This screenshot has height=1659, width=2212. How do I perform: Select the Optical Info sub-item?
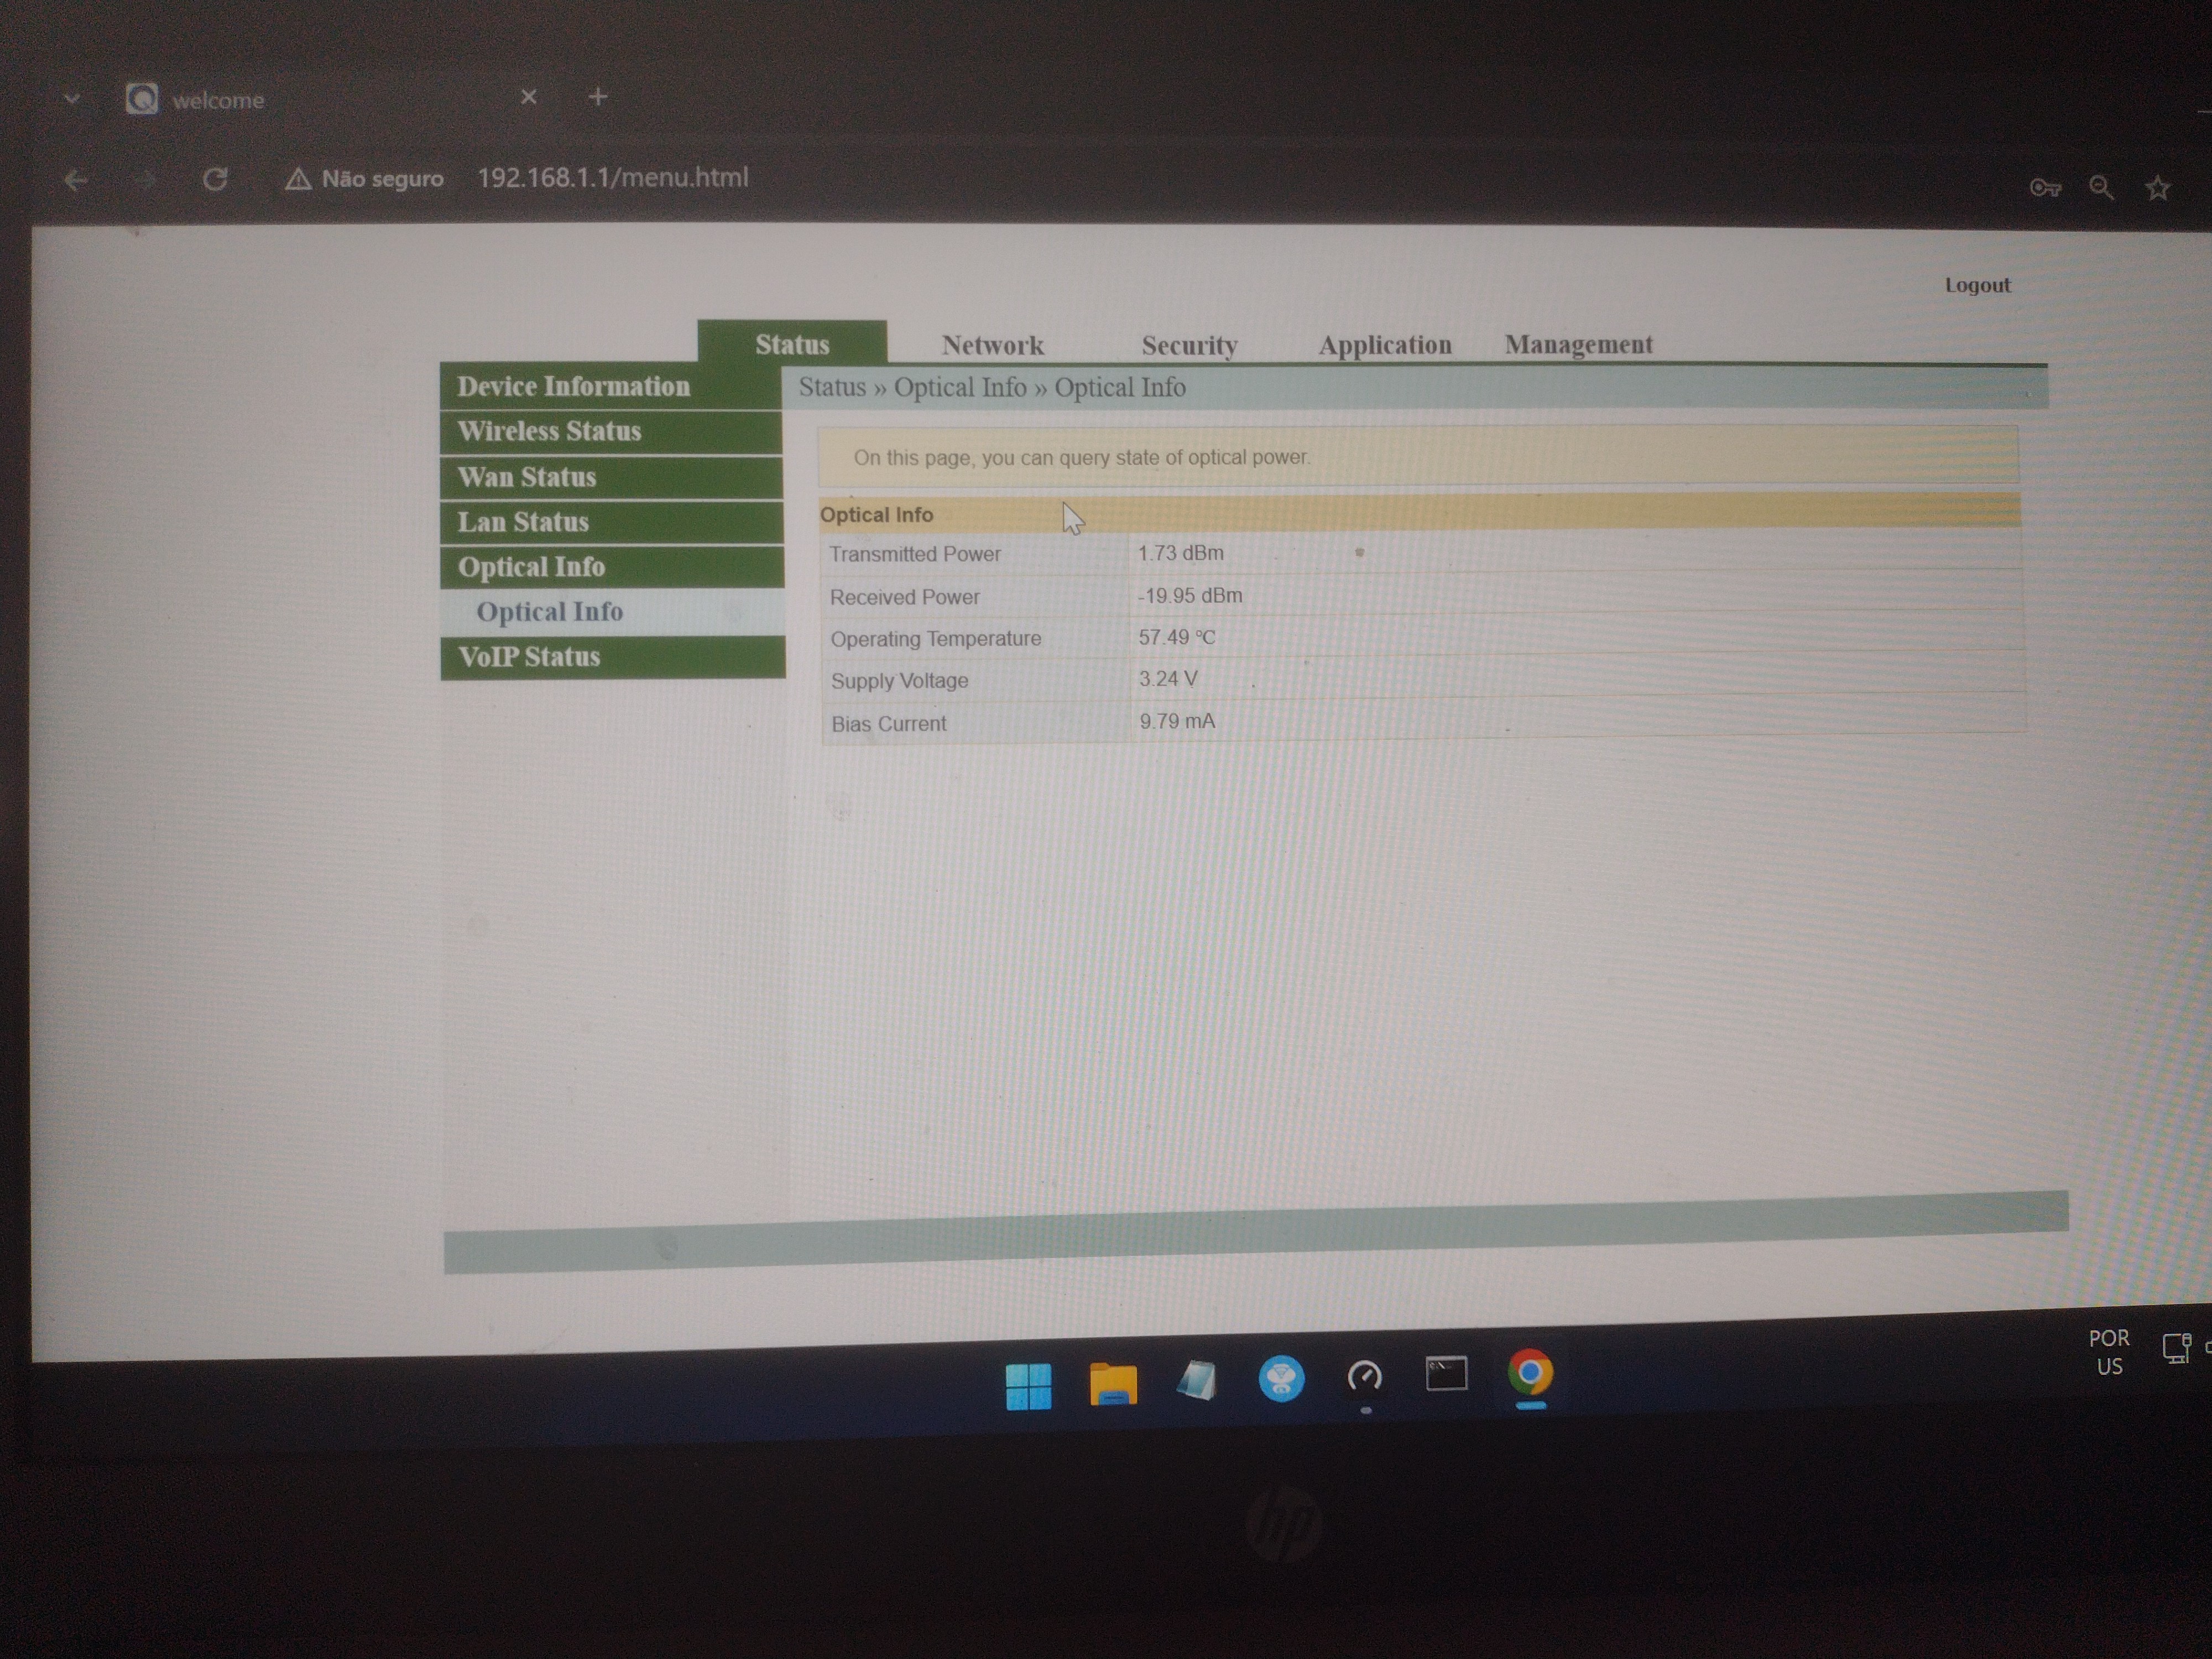550,612
